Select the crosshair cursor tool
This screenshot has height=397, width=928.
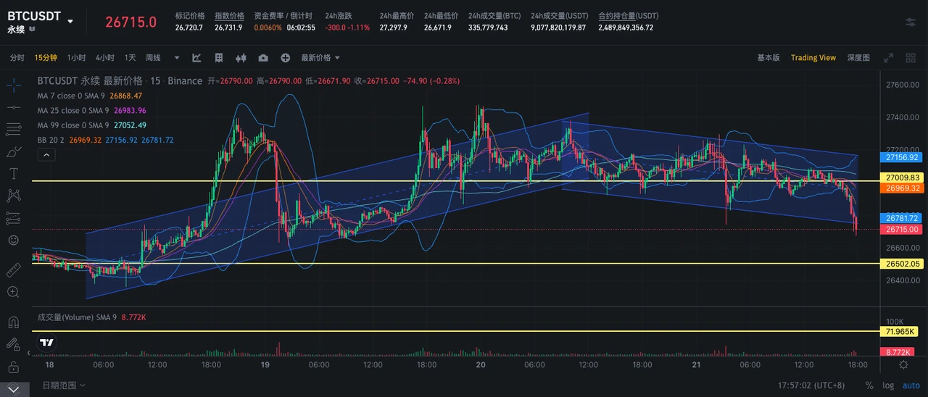click(x=13, y=85)
